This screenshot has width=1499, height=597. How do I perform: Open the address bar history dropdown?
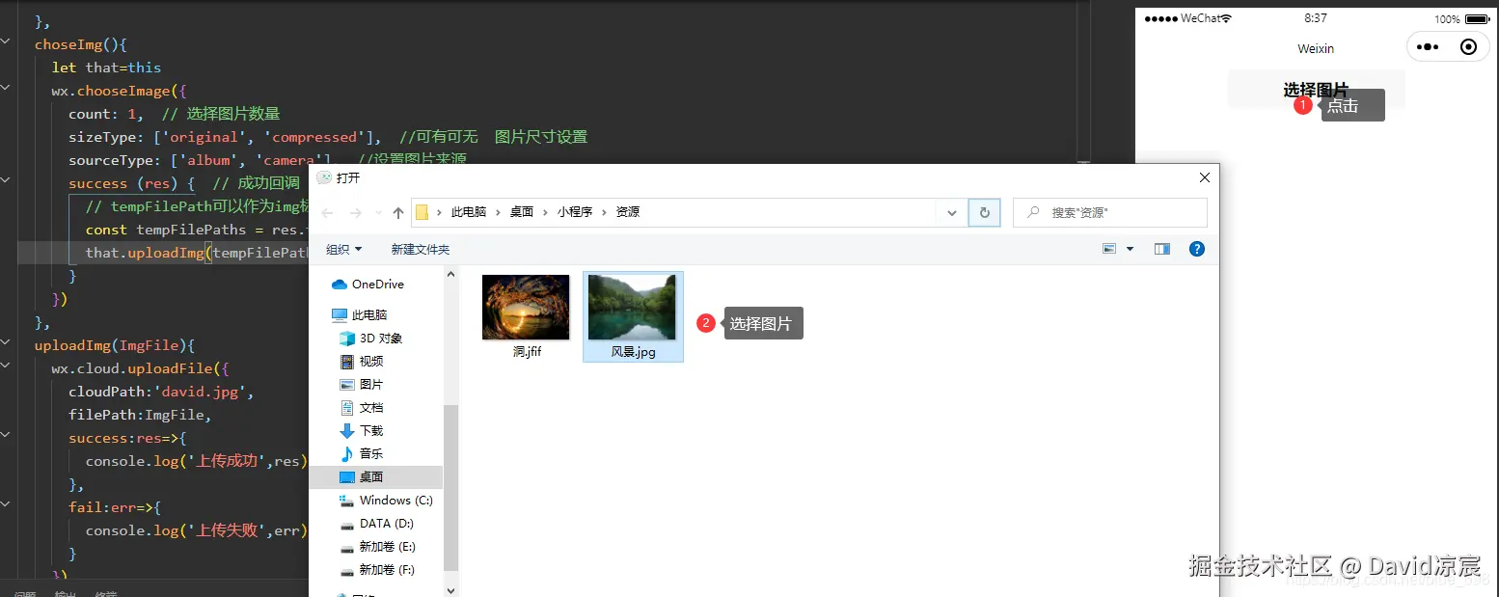(x=951, y=212)
